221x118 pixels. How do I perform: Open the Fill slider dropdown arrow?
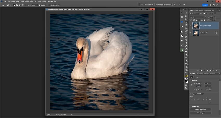215,20
